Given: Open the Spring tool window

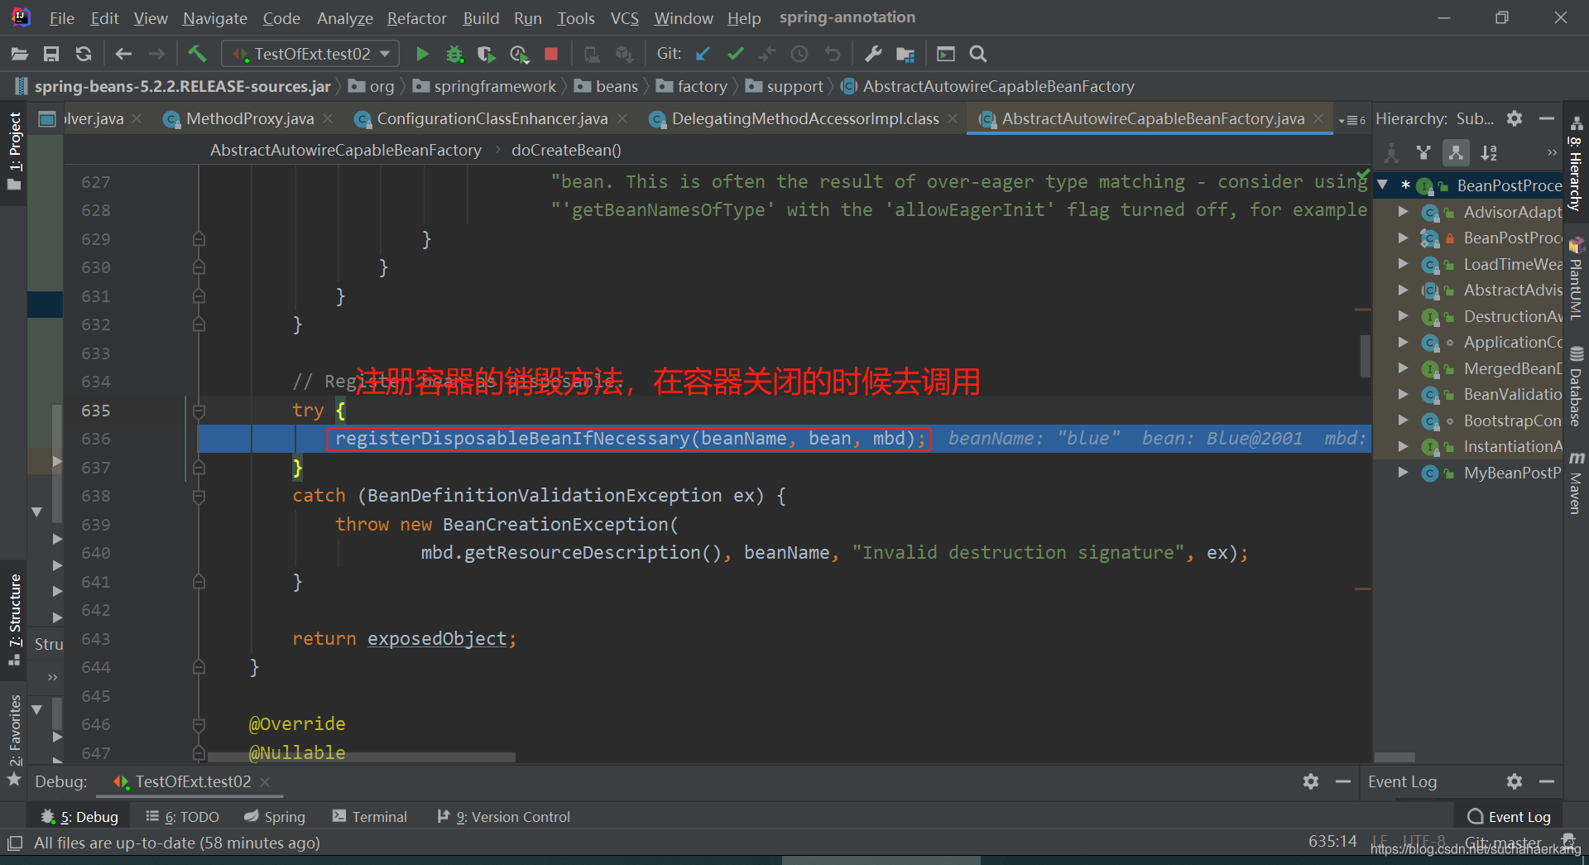Looking at the screenshot, I should [x=275, y=817].
